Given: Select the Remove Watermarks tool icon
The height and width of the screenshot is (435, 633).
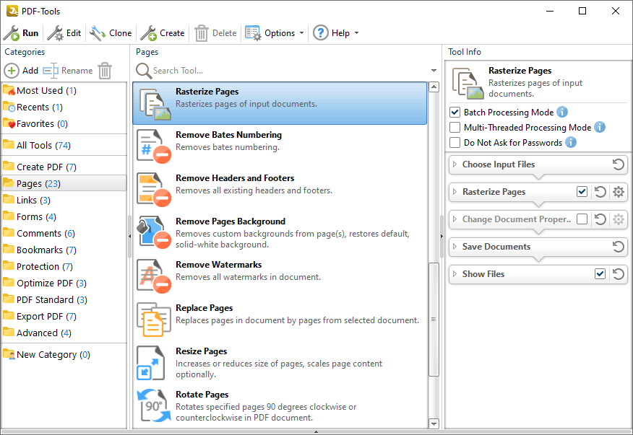Looking at the screenshot, I should (x=154, y=276).
